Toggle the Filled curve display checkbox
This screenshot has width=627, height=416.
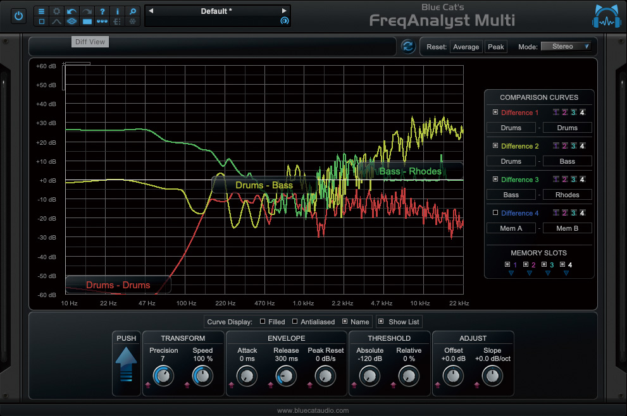(x=263, y=321)
